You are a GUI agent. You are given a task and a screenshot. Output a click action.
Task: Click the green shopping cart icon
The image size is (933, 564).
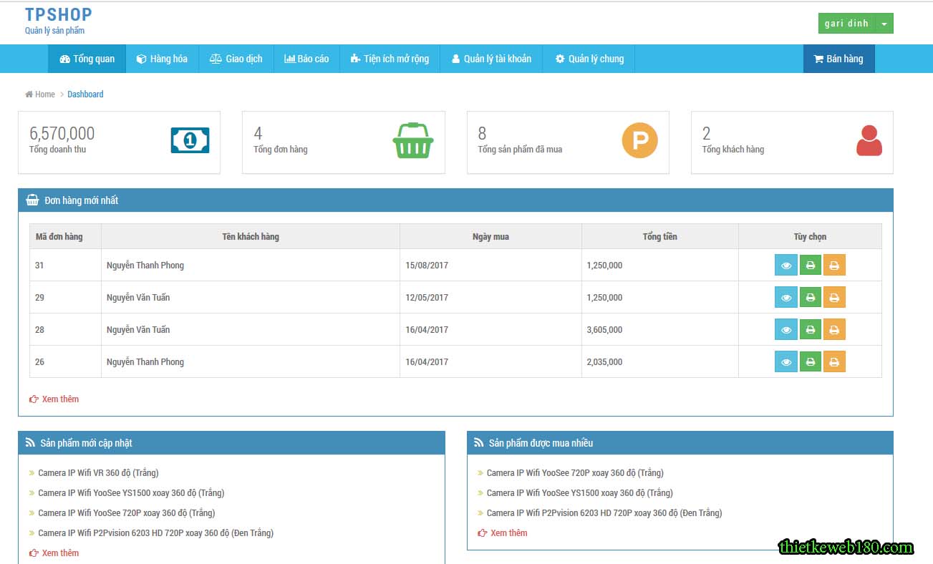coord(413,141)
